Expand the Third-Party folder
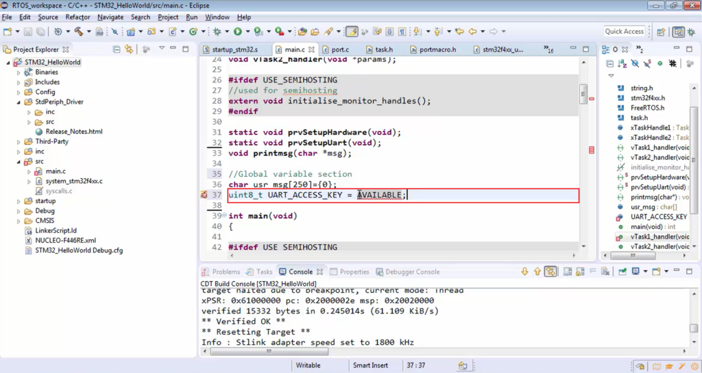Viewport: 702px width, 373px height. click(19, 141)
